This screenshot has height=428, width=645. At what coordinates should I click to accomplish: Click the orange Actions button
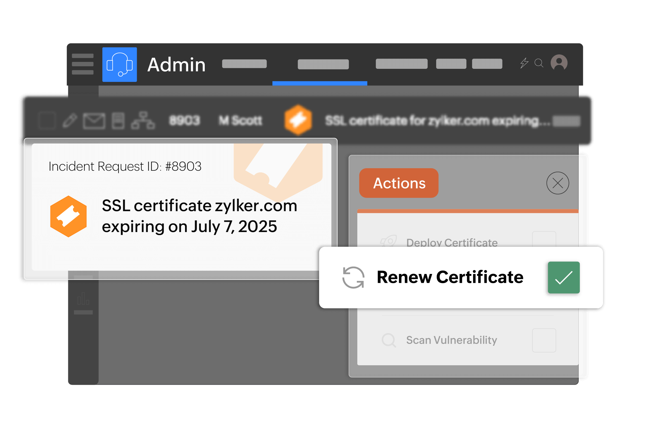coord(399,183)
